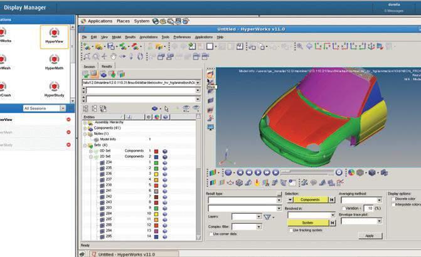Click the Apply button
The image size is (421, 257).
pyautogui.click(x=370, y=236)
